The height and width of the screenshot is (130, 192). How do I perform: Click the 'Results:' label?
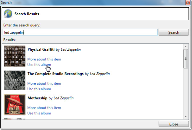tap(10, 40)
